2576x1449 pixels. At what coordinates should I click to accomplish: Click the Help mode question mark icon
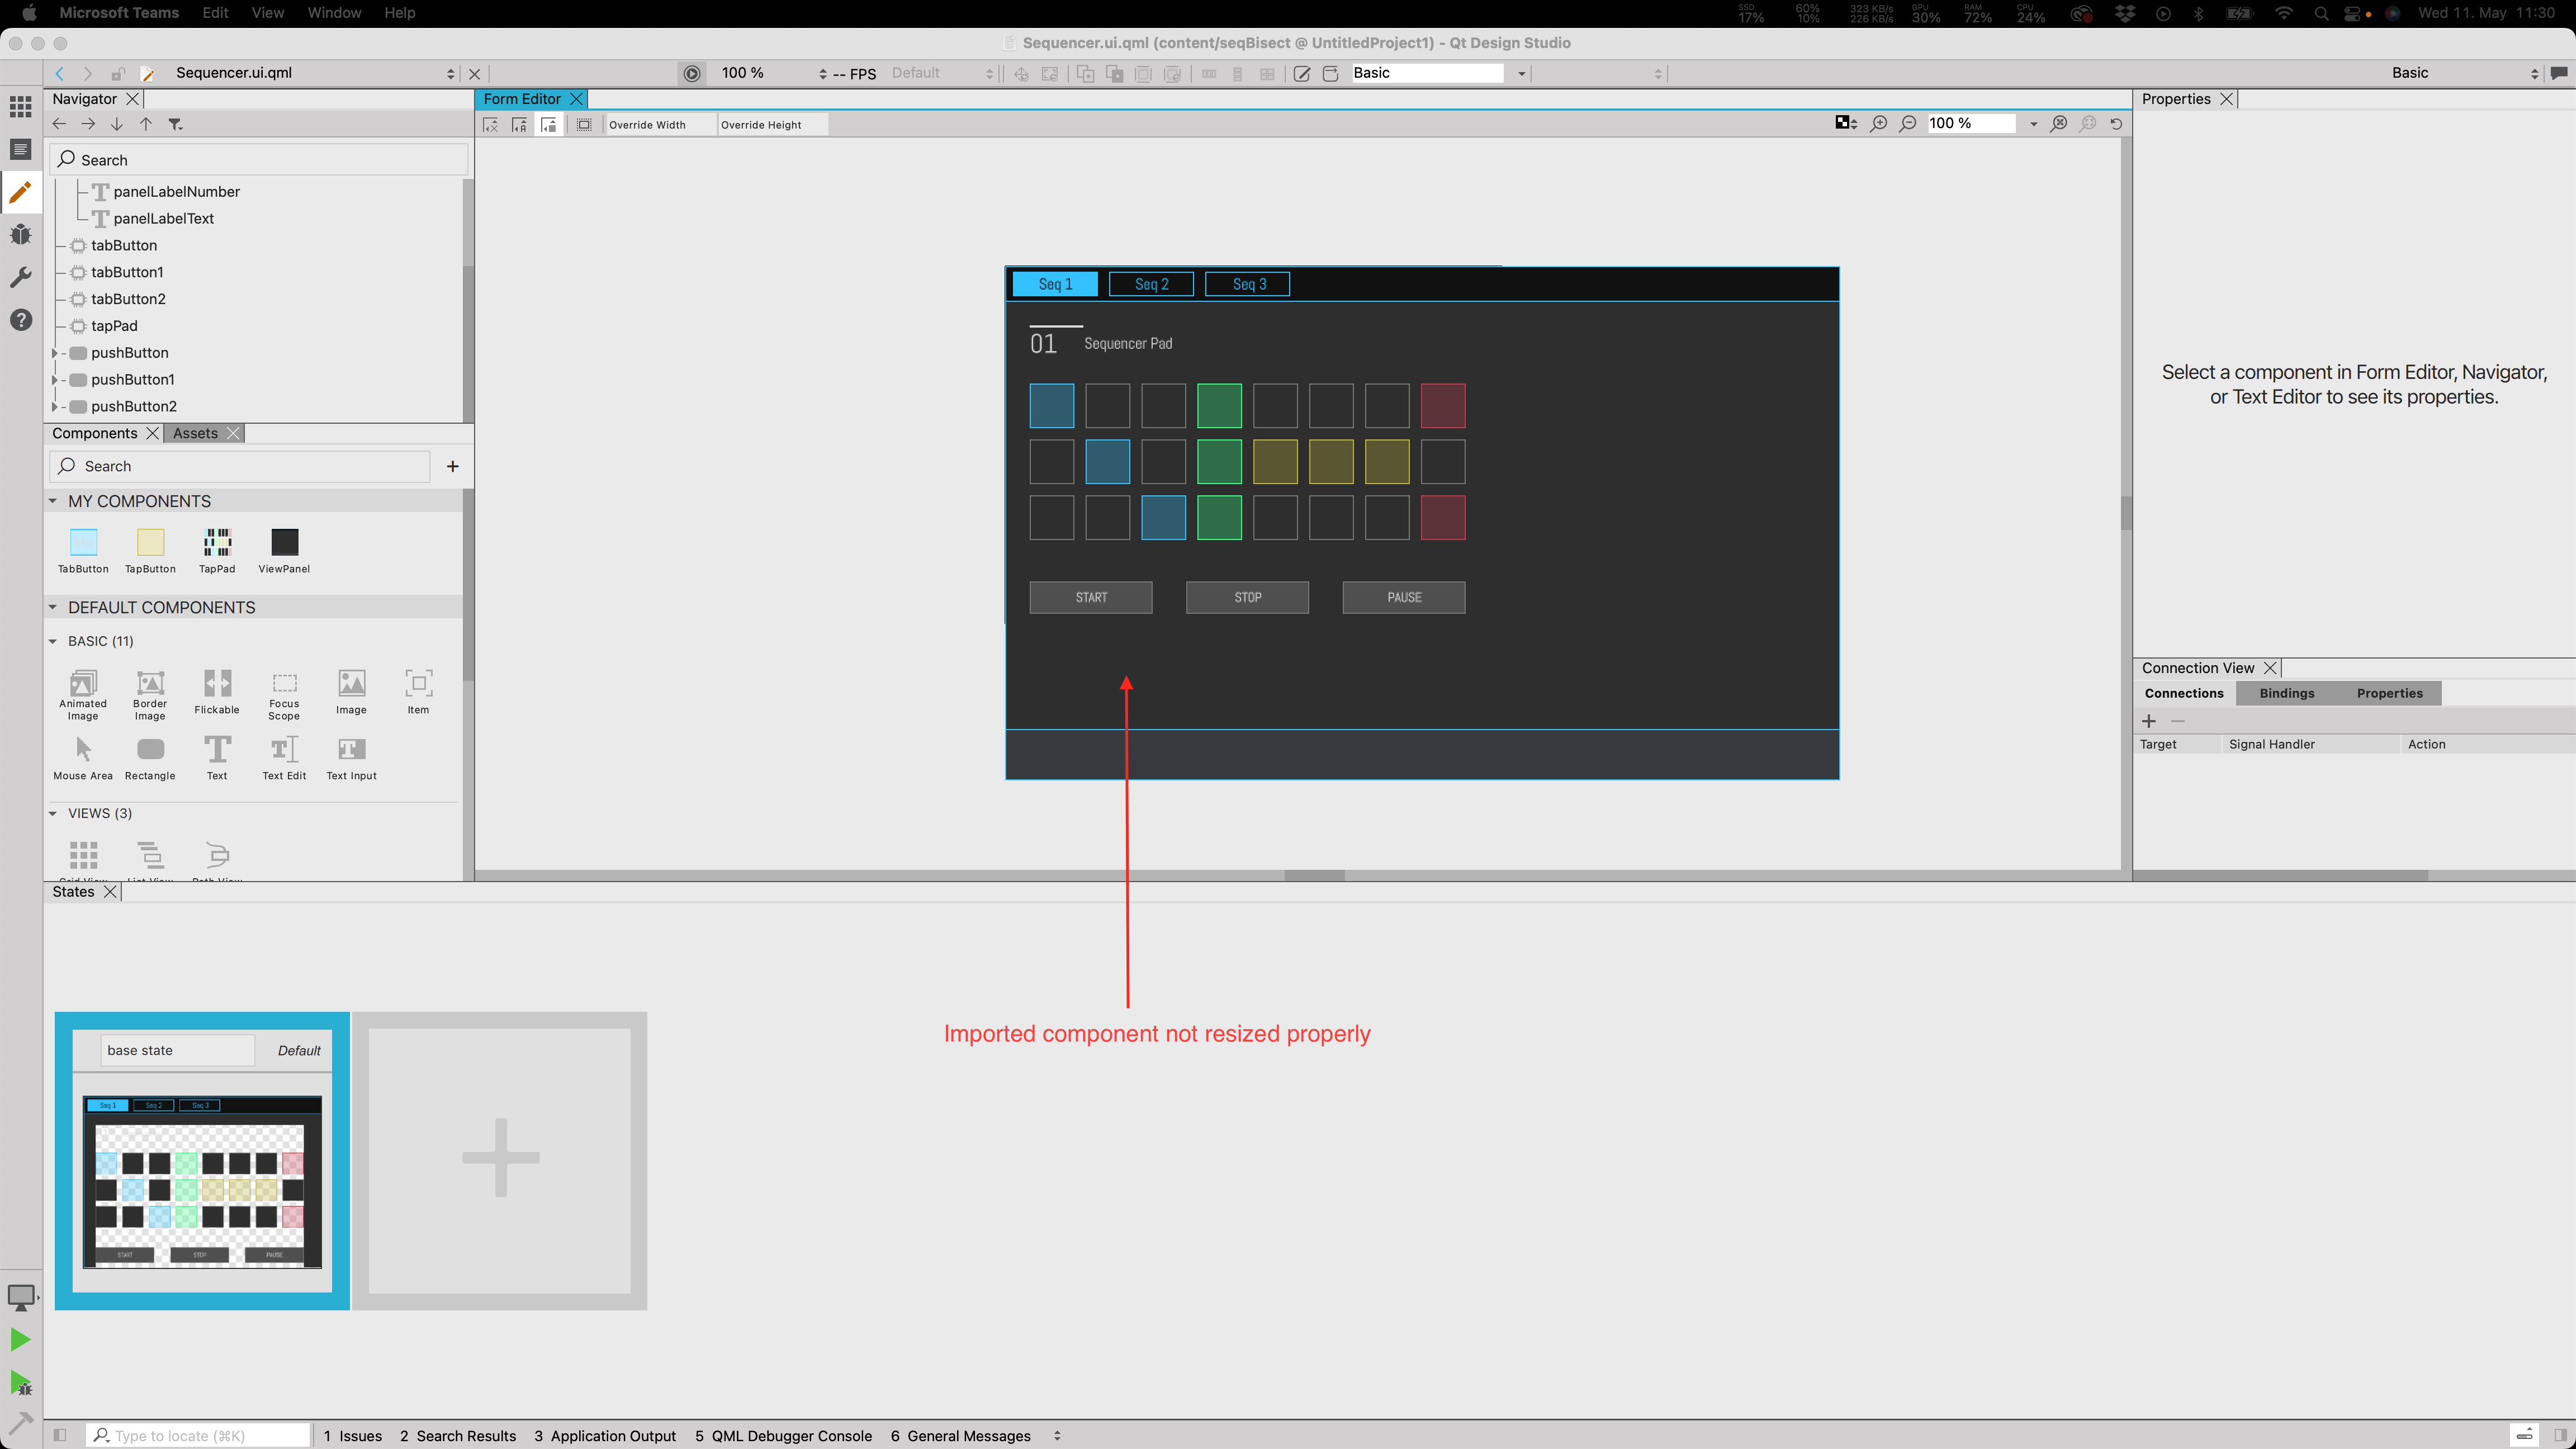pyautogui.click(x=20, y=320)
